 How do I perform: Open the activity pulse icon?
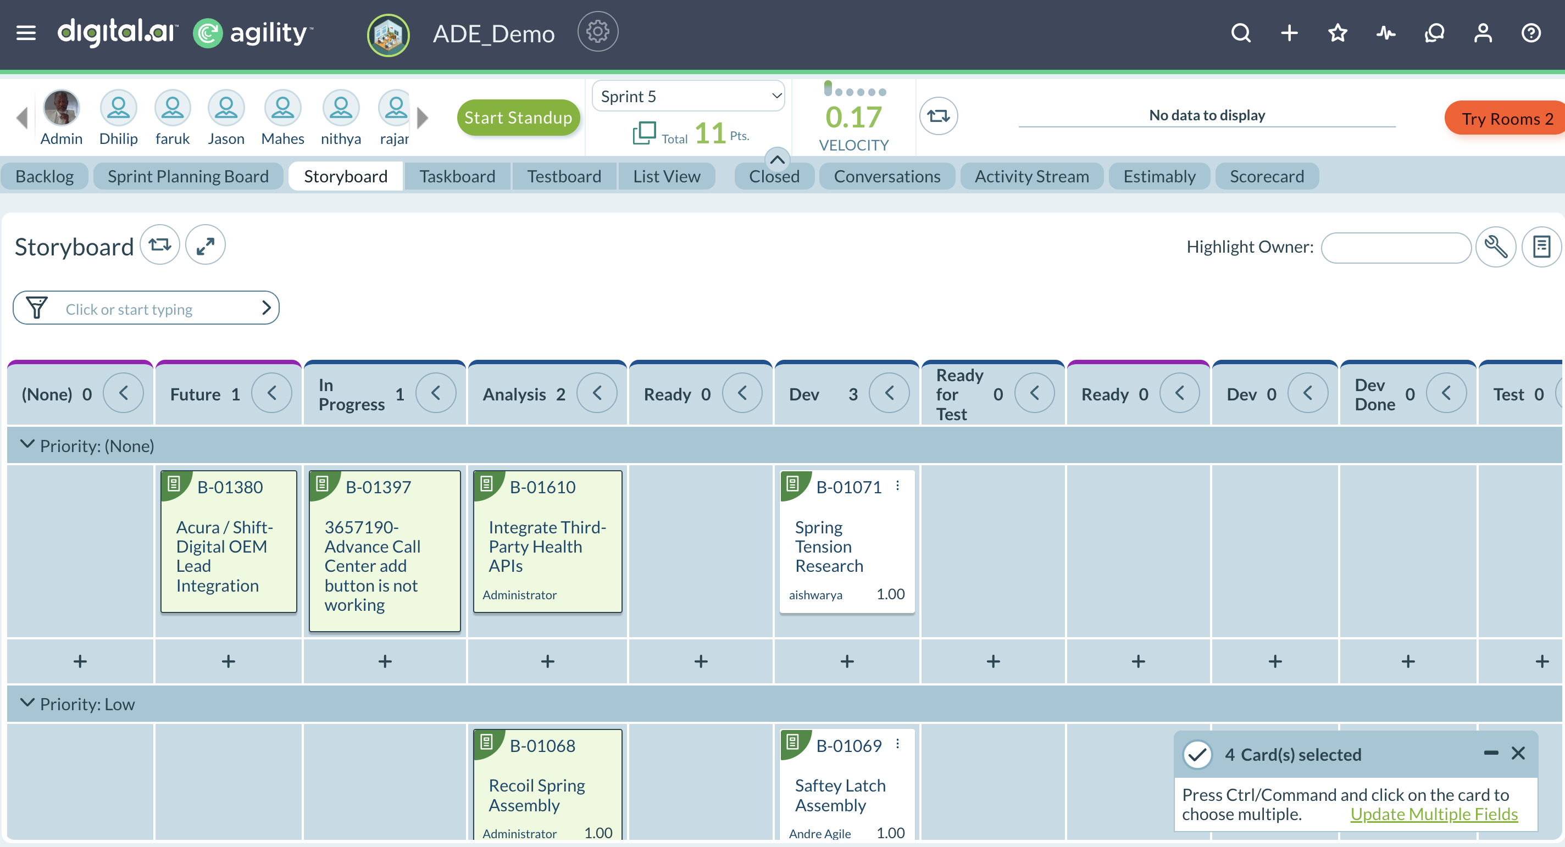[x=1386, y=33]
